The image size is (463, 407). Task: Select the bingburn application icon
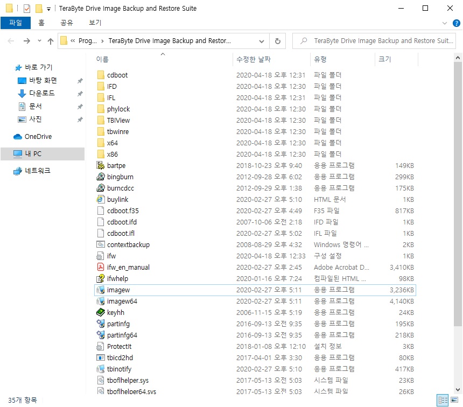pos(101,177)
